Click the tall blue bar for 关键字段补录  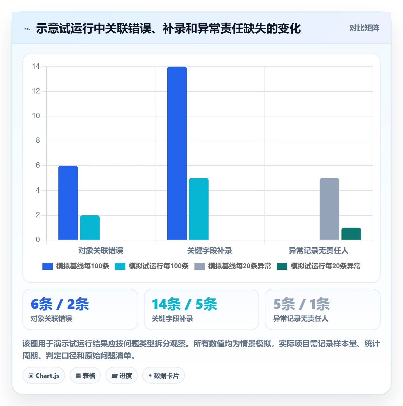tap(177, 153)
